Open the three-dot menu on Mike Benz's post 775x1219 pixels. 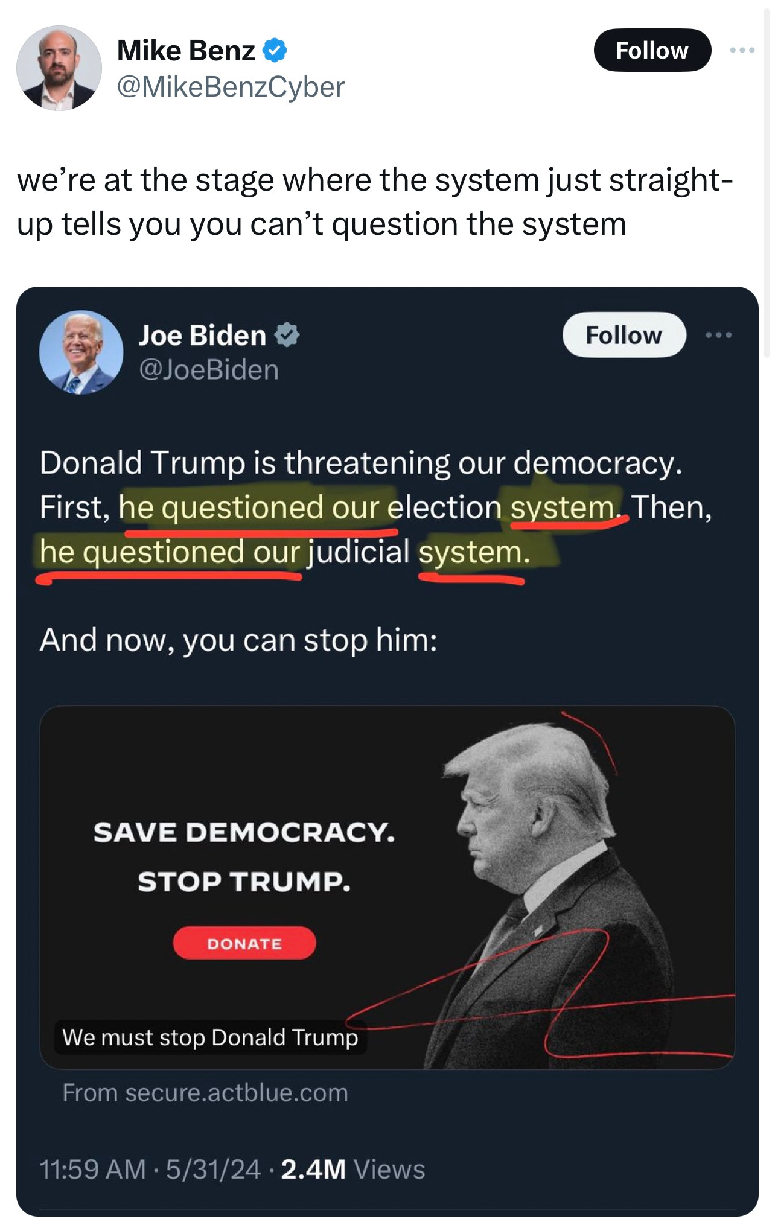pos(742,50)
